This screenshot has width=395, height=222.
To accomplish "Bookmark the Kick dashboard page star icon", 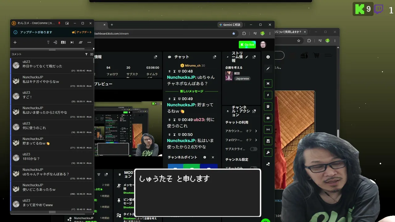I will point(234,33).
